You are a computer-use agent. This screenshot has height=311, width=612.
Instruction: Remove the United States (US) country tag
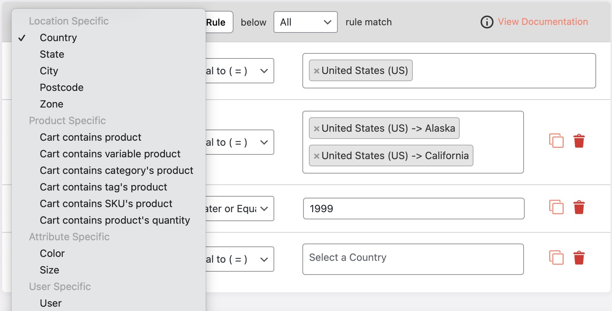(316, 71)
